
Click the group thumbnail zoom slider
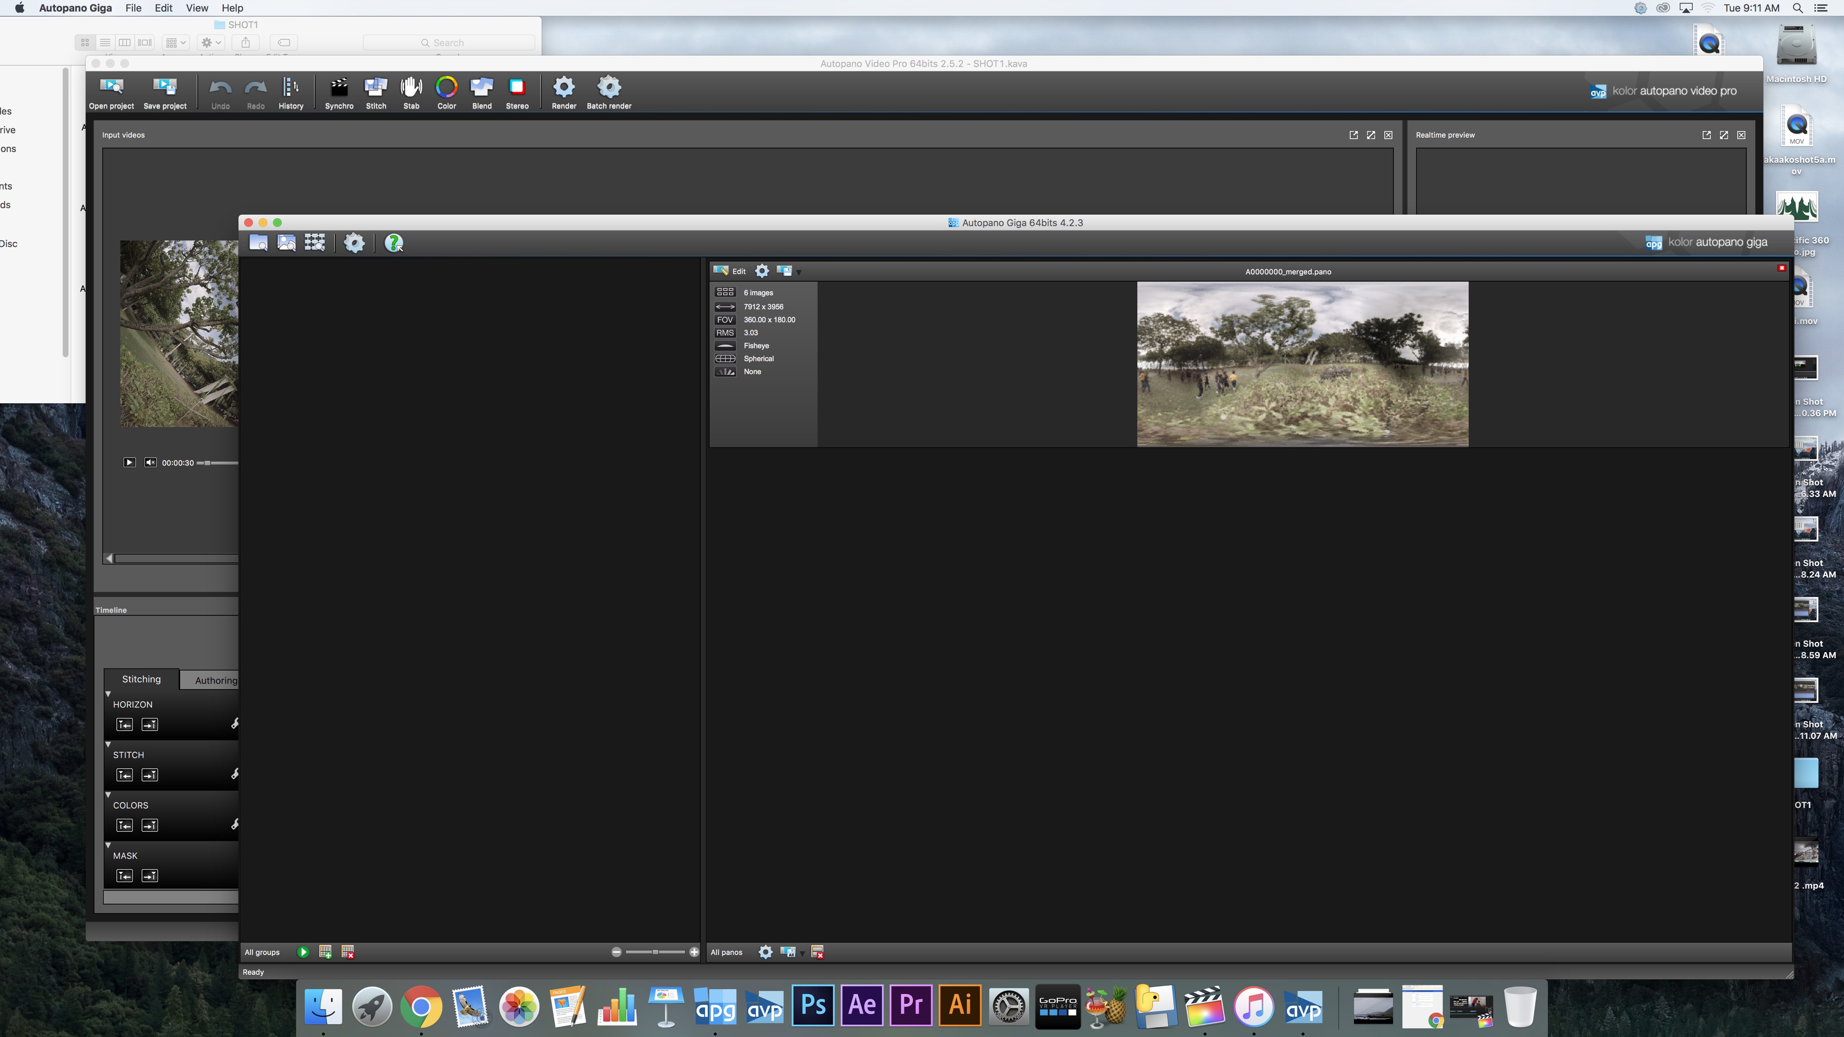pos(655,952)
